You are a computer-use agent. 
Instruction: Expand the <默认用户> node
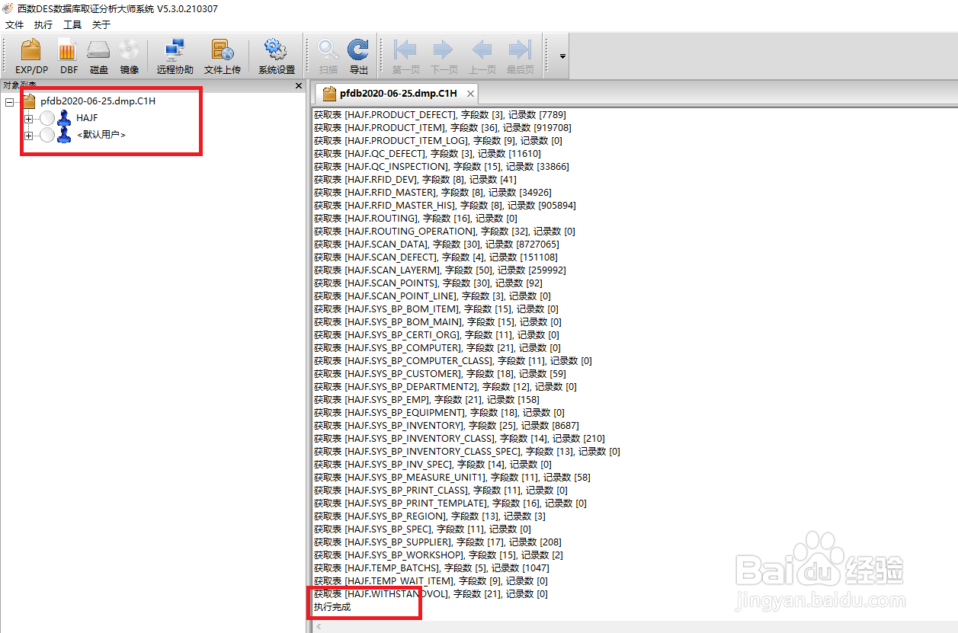click(x=29, y=135)
